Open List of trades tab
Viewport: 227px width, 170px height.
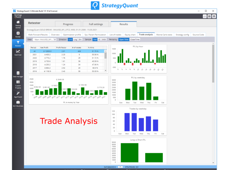[x=115, y=35]
